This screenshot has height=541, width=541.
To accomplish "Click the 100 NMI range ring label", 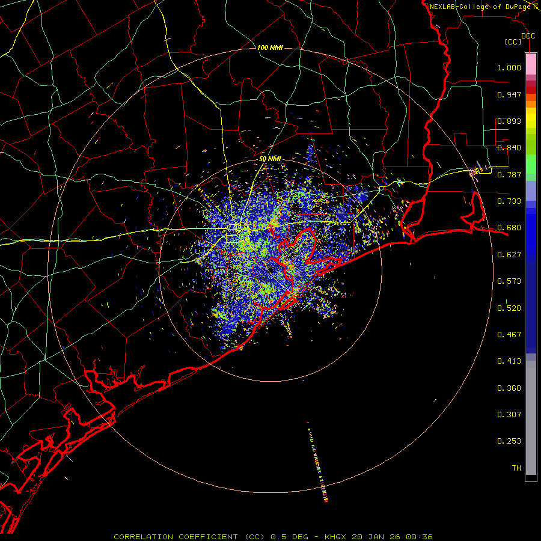I will pyautogui.click(x=270, y=47).
